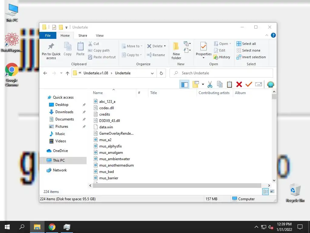
Task: Open the Delete dropdown arrow
Action: [165, 46]
